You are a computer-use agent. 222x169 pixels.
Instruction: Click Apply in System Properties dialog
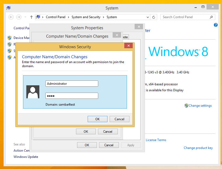pyautogui.click(x=131, y=145)
